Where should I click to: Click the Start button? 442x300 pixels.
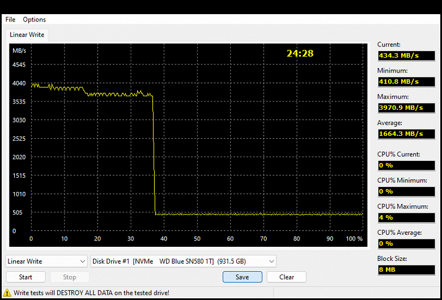[25, 277]
